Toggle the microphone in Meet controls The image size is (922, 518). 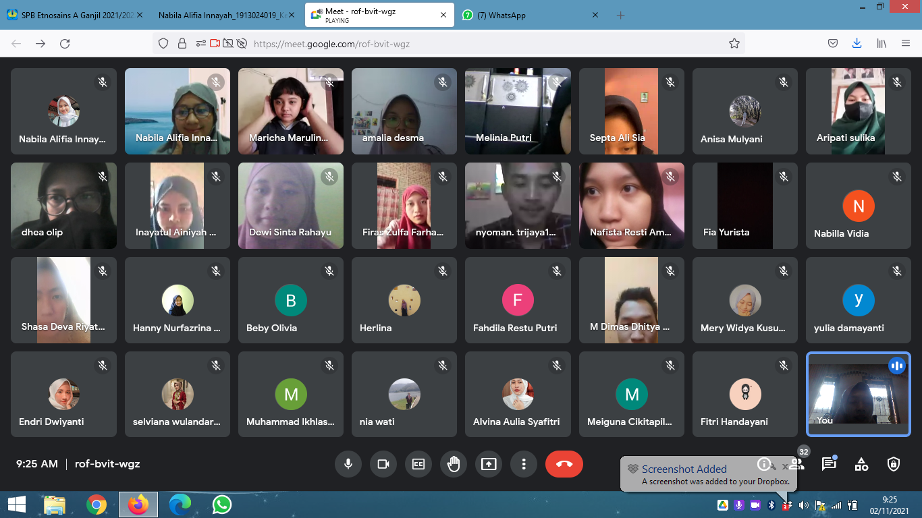click(348, 464)
